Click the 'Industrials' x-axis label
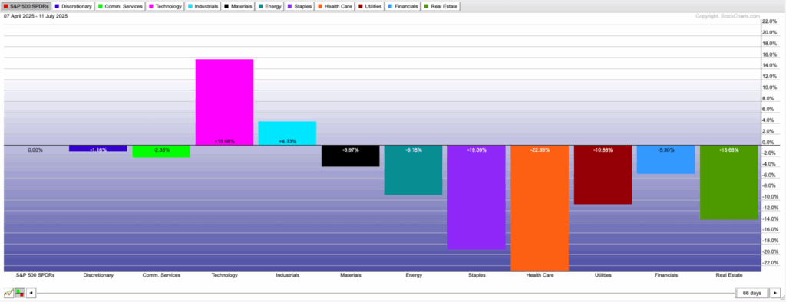786x302 pixels. 287,275
